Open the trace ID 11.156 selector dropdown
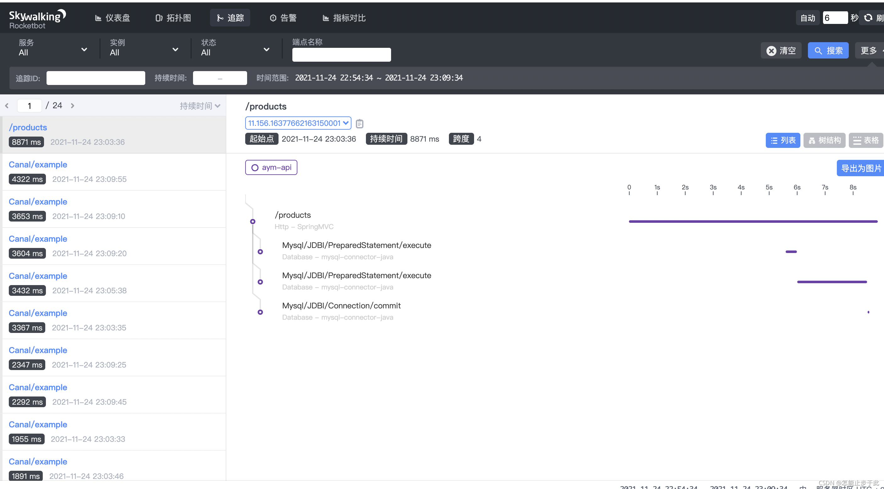884x489 pixels. pos(298,123)
